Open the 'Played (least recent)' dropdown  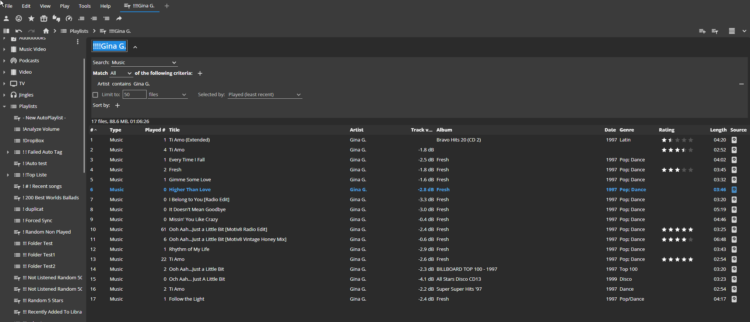pos(264,95)
